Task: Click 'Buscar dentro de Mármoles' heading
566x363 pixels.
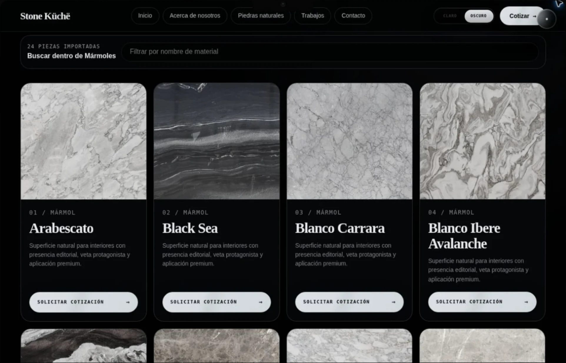Action: [x=71, y=56]
